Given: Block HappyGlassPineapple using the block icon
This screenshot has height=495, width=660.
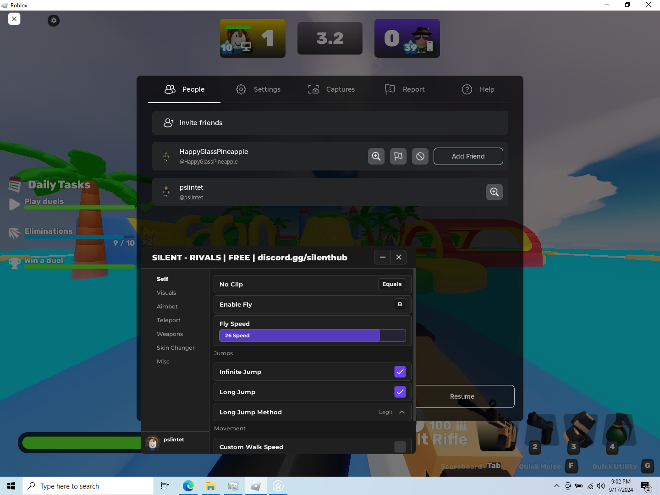Looking at the screenshot, I should 420,156.
